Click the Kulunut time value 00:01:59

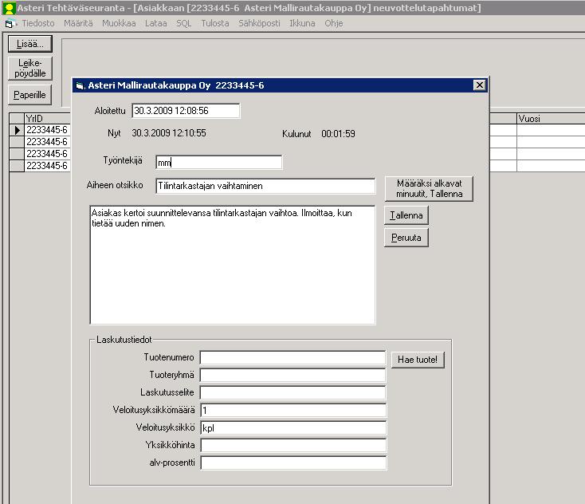(x=338, y=134)
